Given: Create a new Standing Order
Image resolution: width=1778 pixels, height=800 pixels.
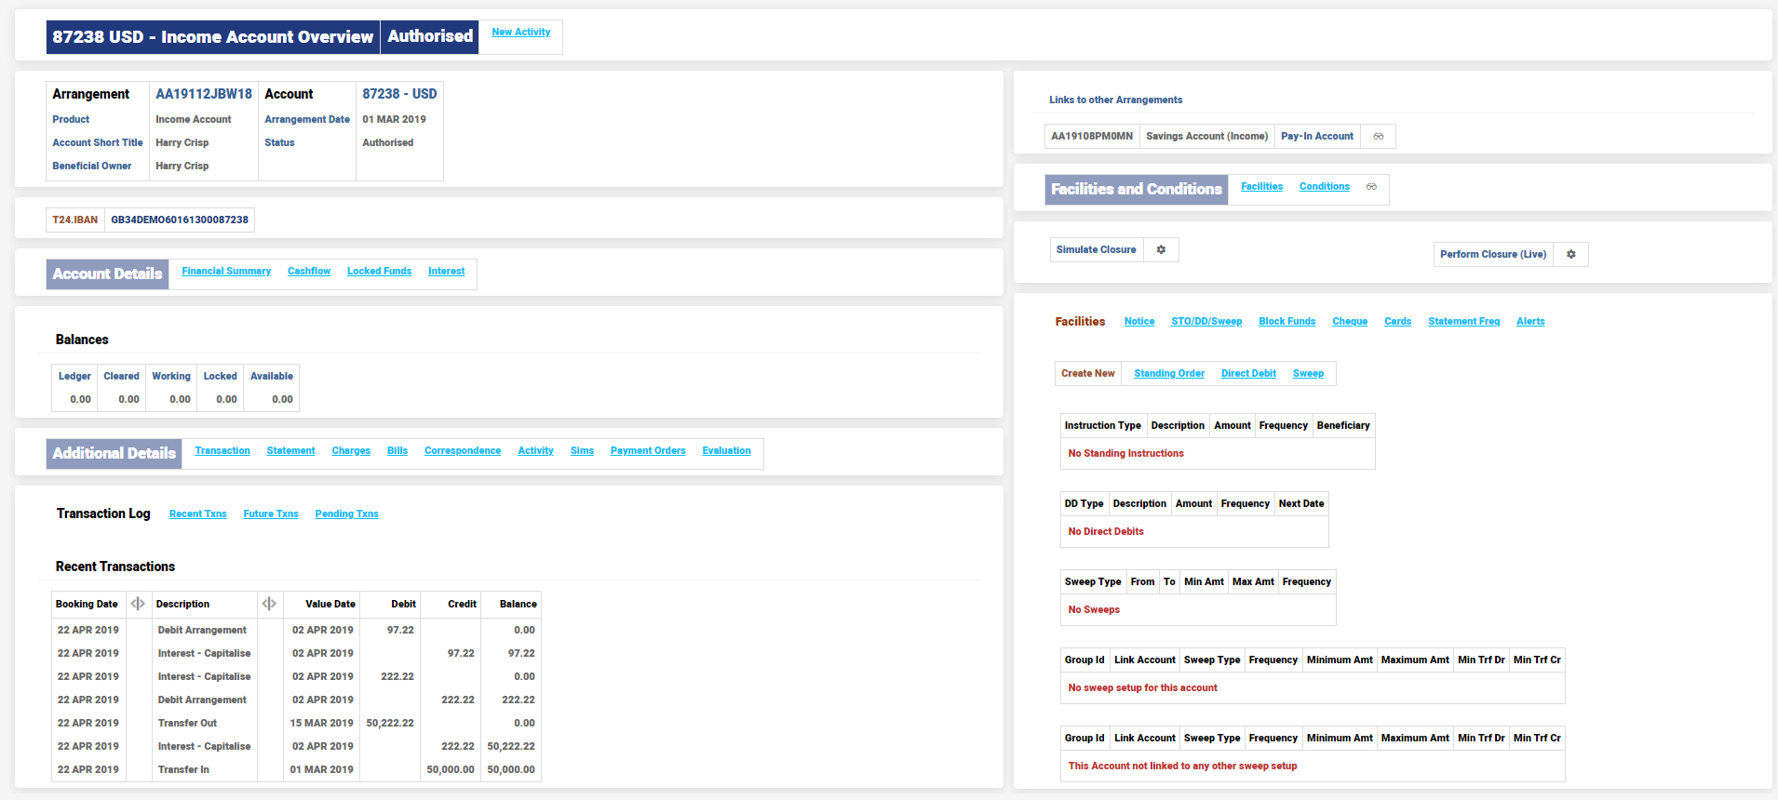Looking at the screenshot, I should 1169,374.
